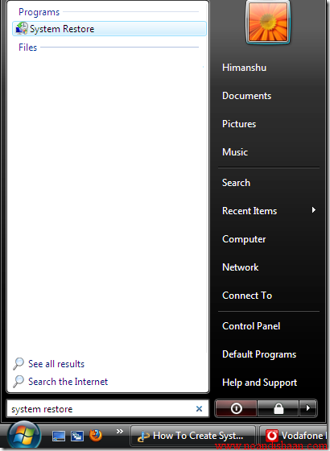The height and width of the screenshot is (451, 330).
Task: Expand the Recent Items submenu arrow
Action: 314,210
